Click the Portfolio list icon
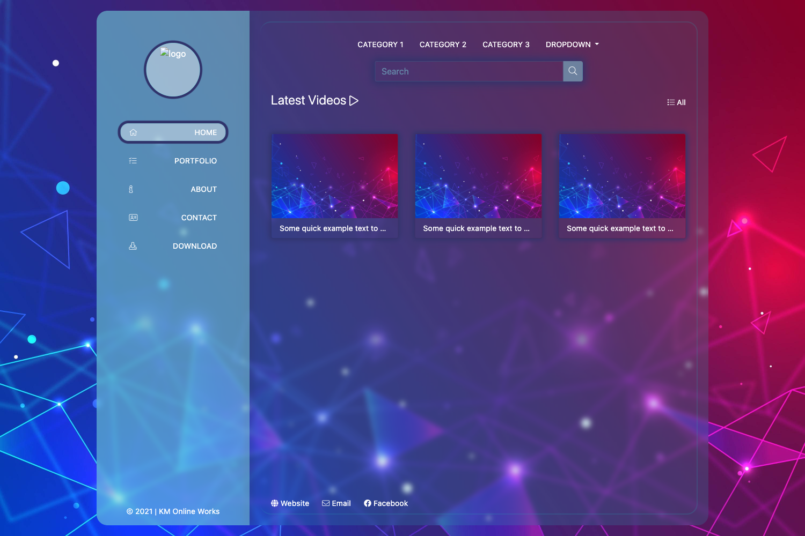805x536 pixels. tap(133, 160)
